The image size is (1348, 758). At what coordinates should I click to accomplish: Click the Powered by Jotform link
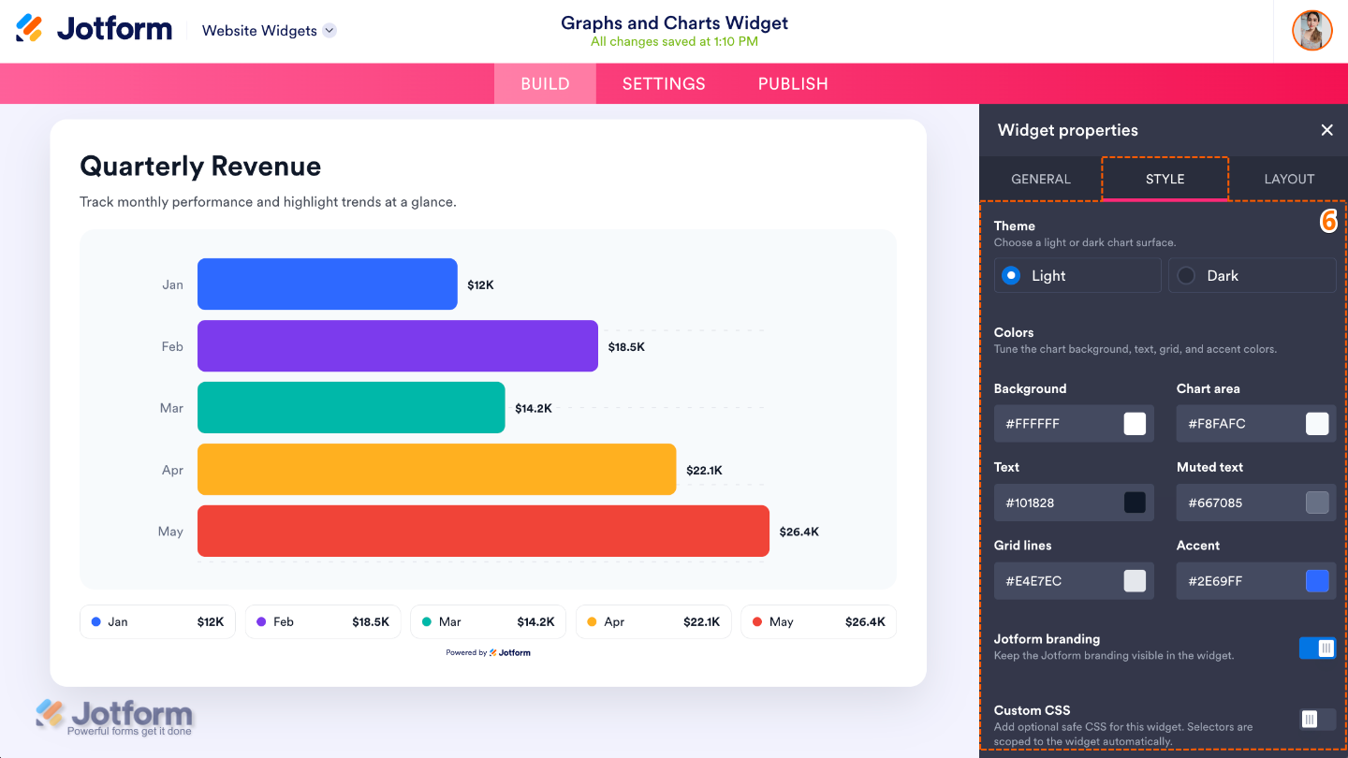pyautogui.click(x=488, y=652)
